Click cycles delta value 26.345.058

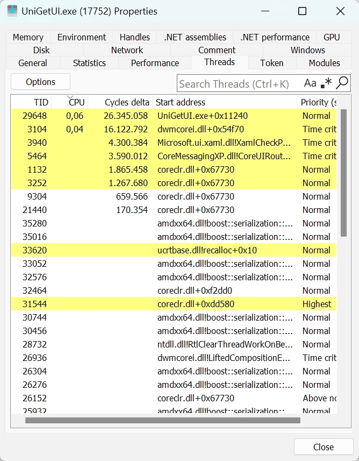[x=126, y=116]
